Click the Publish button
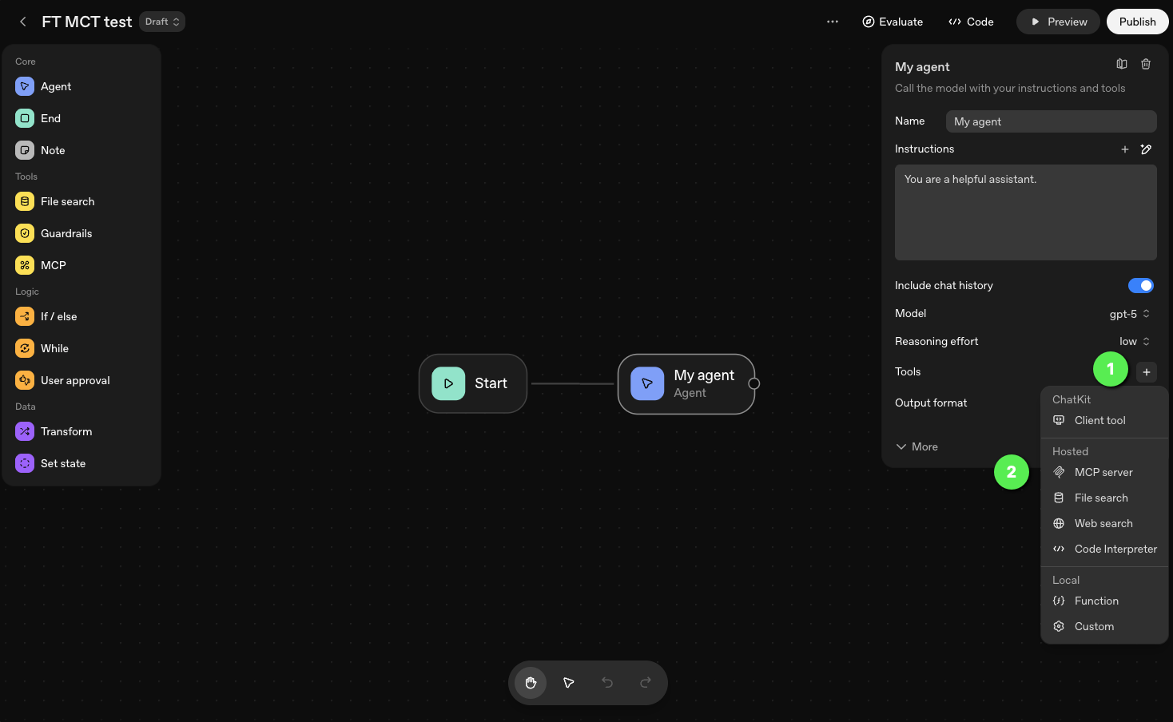 pos(1137,22)
